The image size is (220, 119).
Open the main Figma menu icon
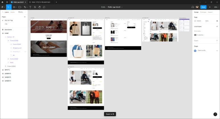pyautogui.click(x=3, y=7)
